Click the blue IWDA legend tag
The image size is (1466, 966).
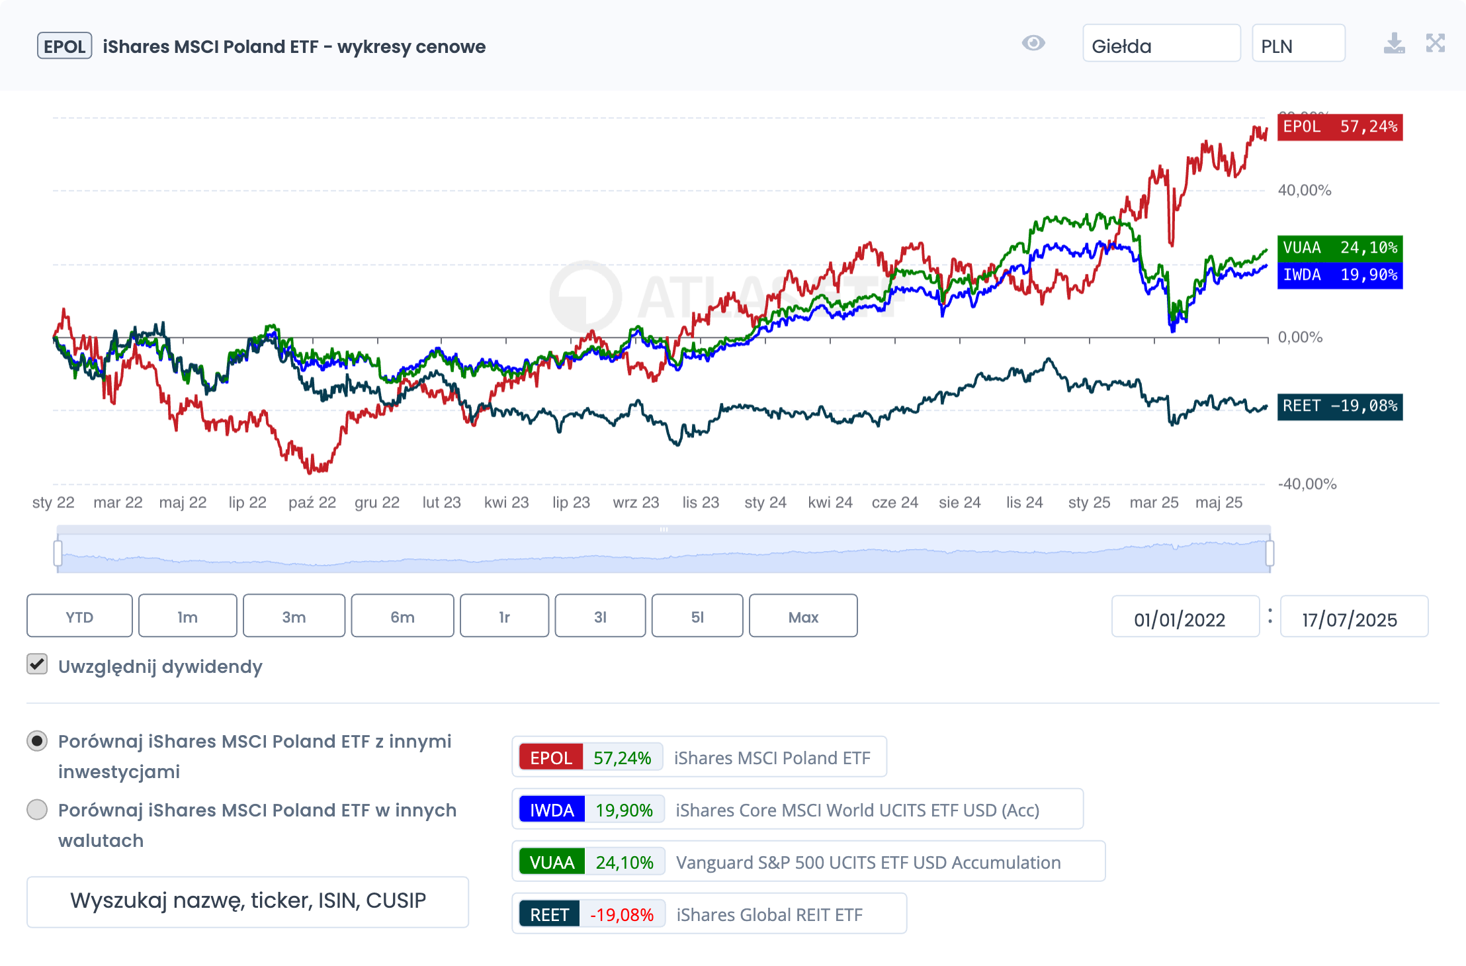pyautogui.click(x=552, y=810)
